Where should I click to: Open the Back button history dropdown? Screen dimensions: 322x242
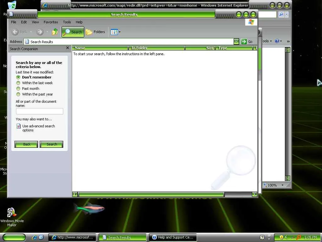pyautogui.click(x=31, y=32)
